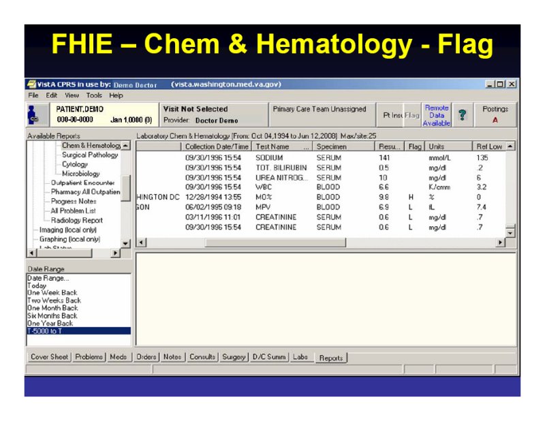
Task: Select Surgical Pathology report
Action: [x=90, y=155]
